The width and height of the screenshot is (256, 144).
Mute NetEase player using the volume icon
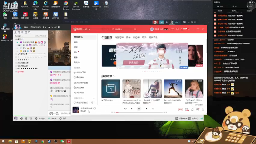(x=192, y=110)
